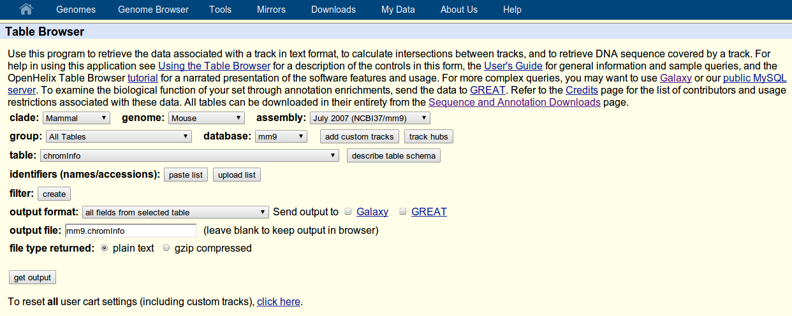Click the get output button
Viewport: 792px width, 316px height.
click(x=33, y=277)
